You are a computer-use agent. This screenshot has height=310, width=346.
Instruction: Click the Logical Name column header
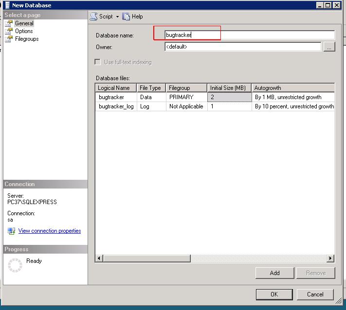(116, 88)
